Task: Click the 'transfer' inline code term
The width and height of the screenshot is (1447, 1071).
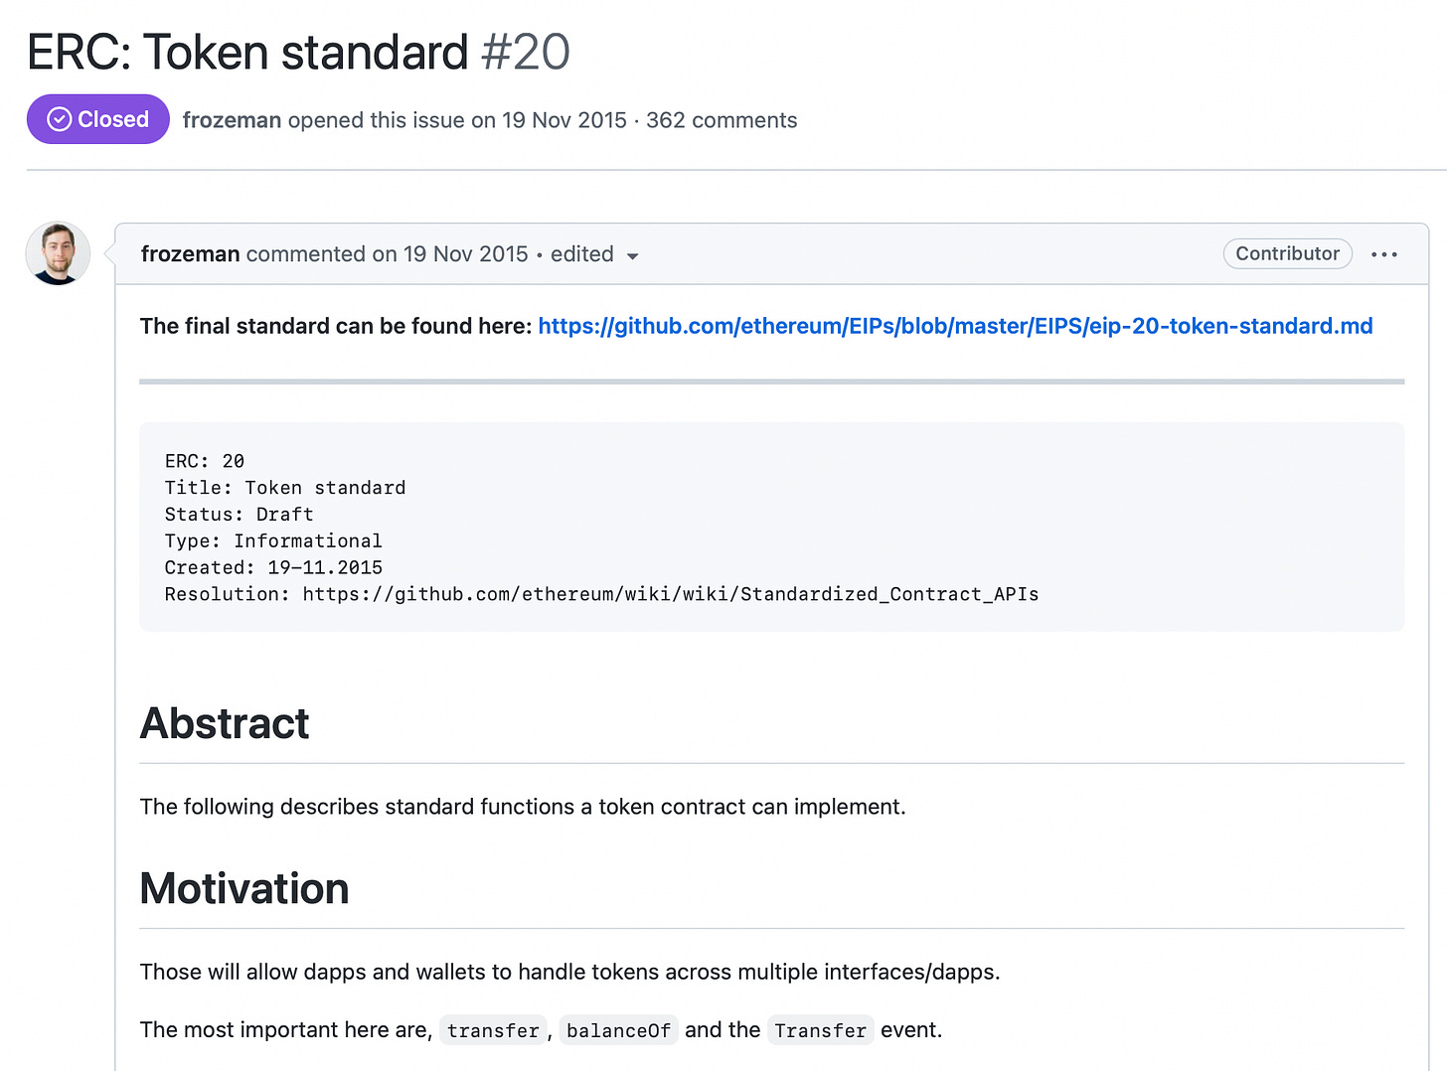Action: (x=493, y=1030)
